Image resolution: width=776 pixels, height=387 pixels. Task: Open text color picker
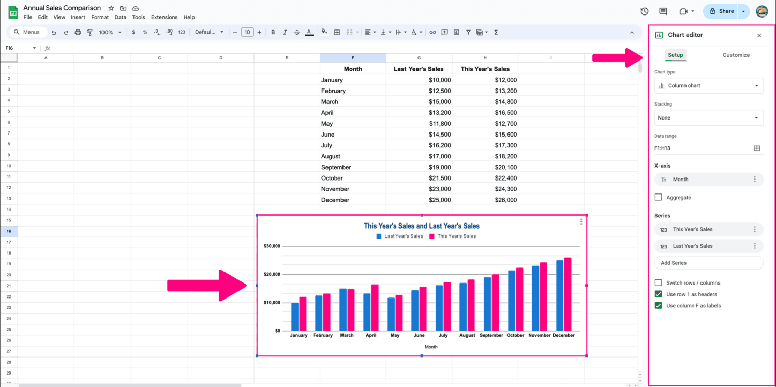pos(309,32)
